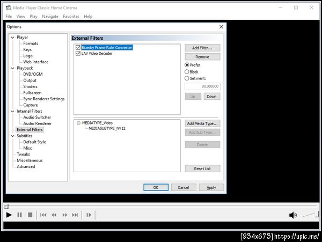
Task: Collapse the MEDIATYPE_Video node
Action: [x=78, y=123]
